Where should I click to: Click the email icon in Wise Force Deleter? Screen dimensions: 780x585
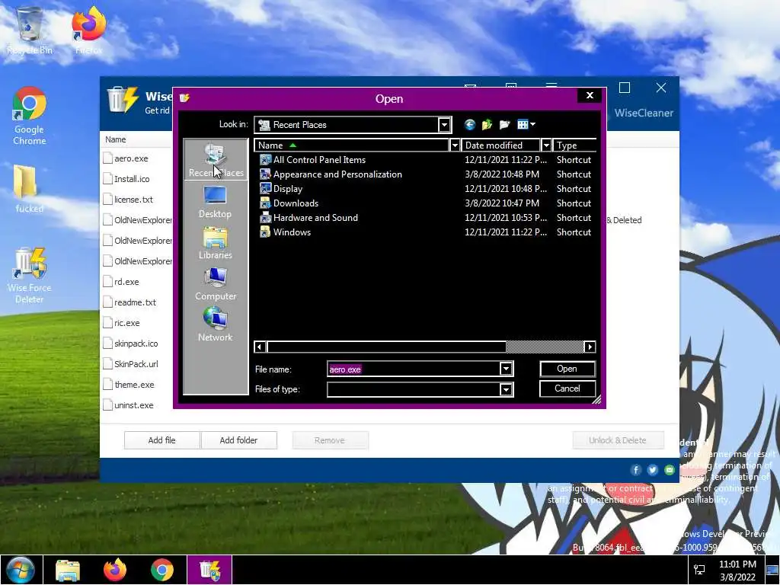pyautogui.click(x=670, y=469)
